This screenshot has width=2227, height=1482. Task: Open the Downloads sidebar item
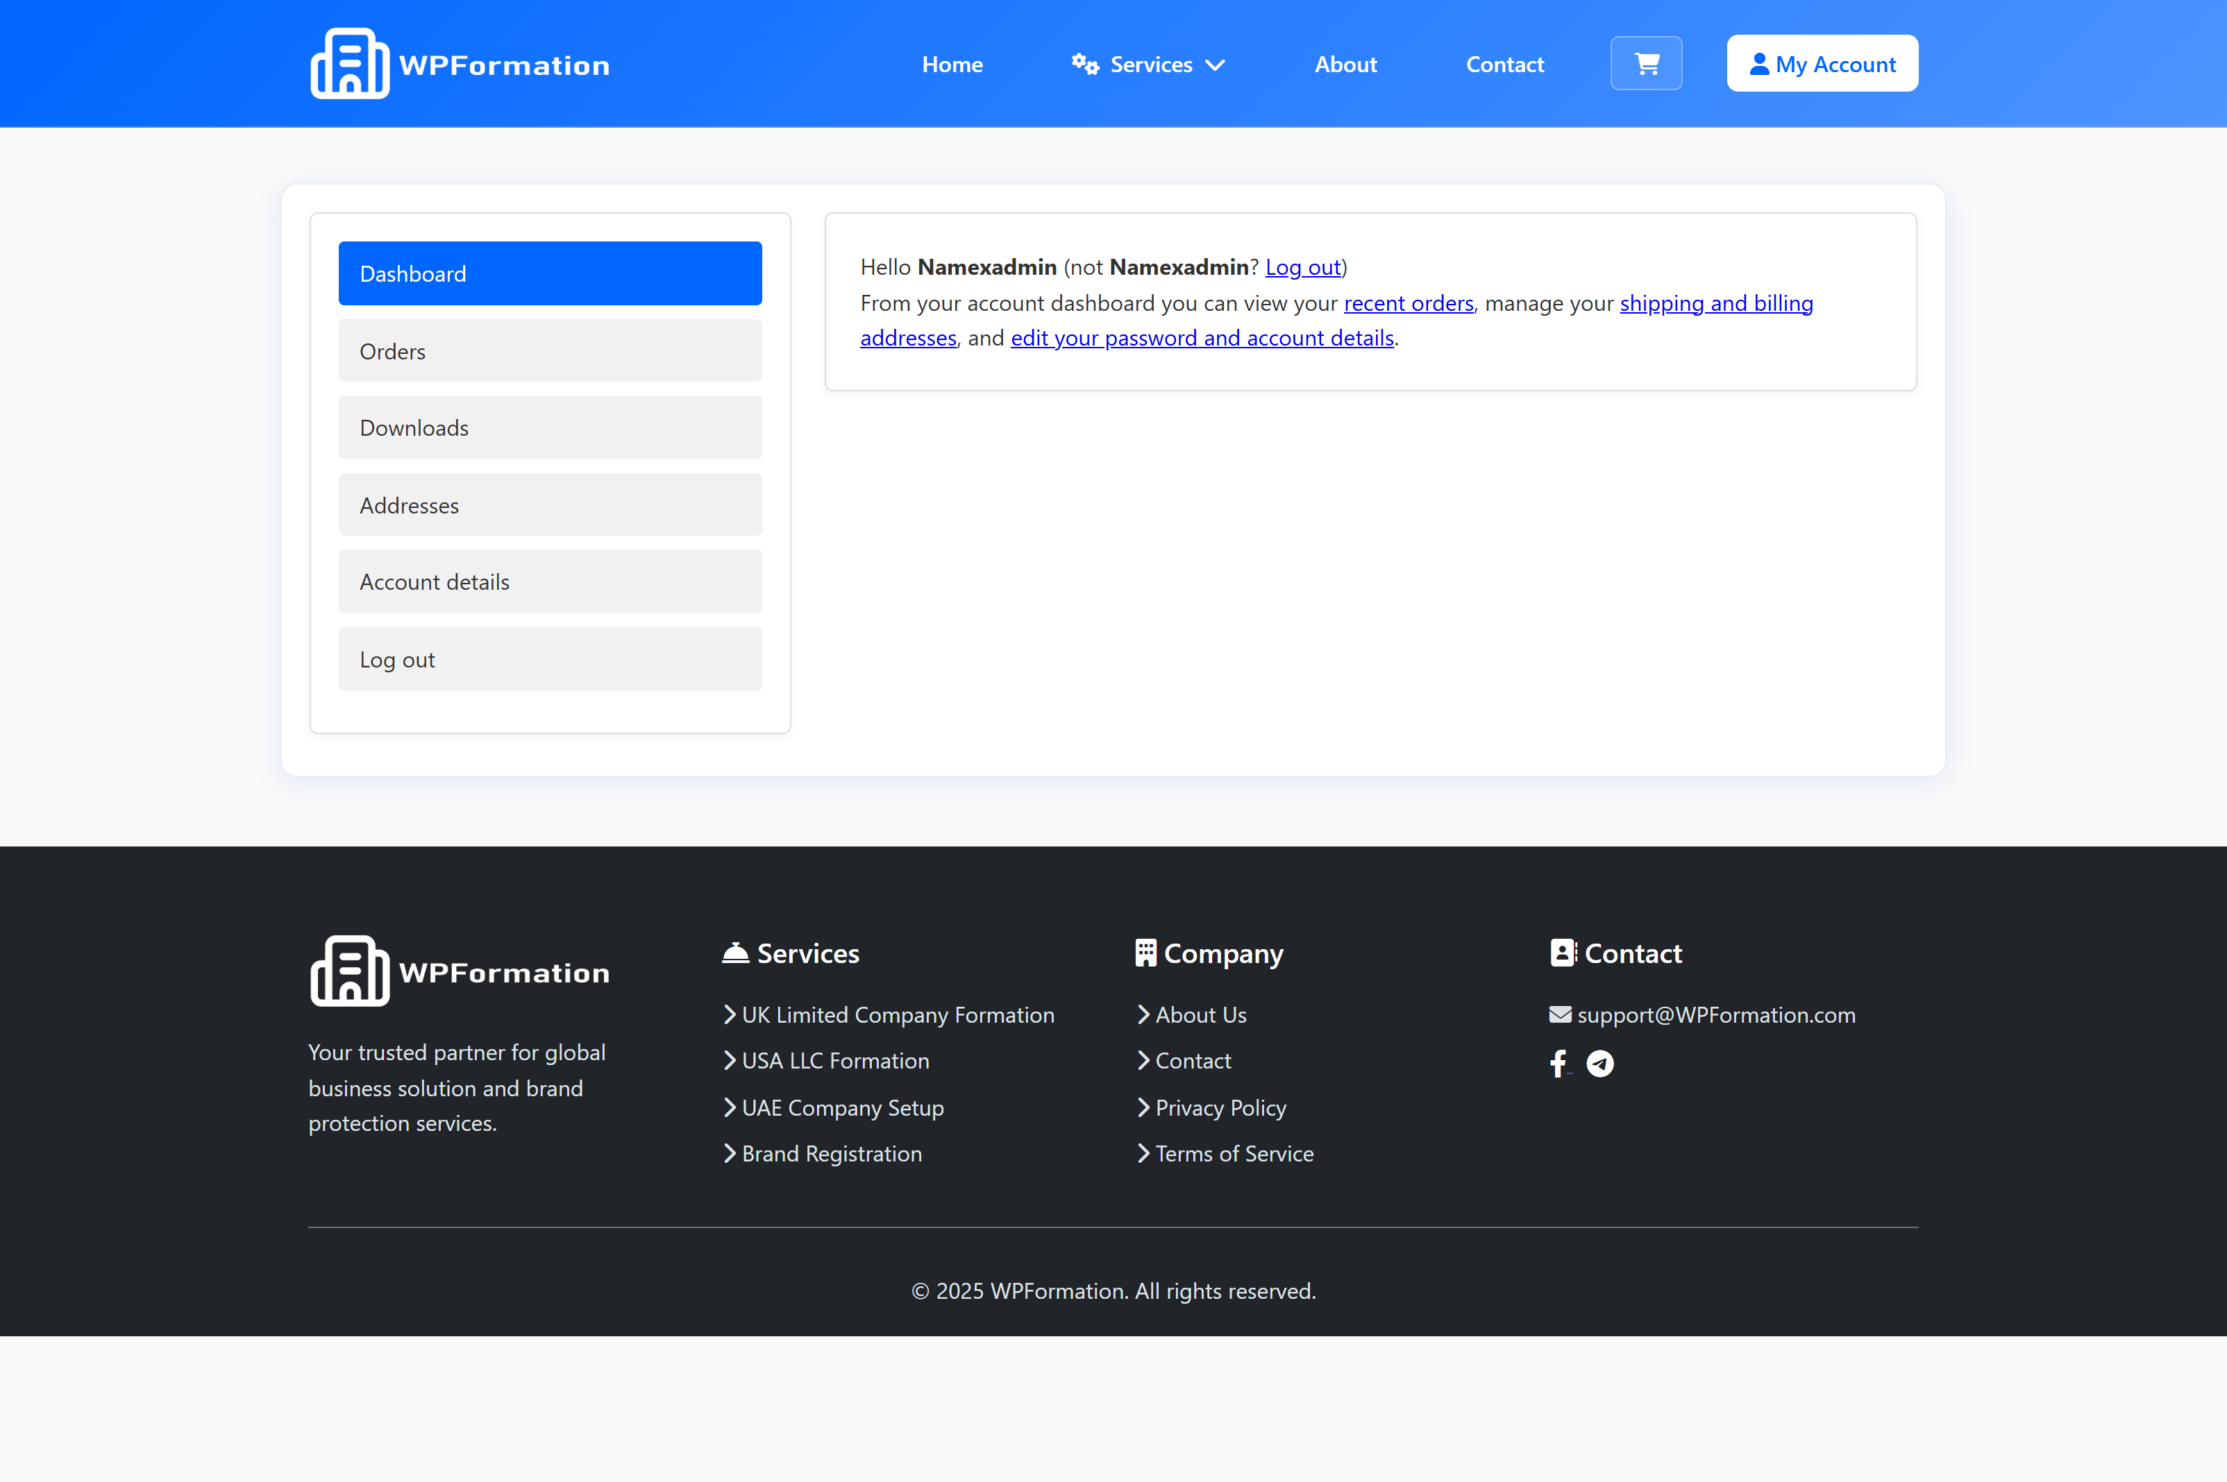click(x=549, y=427)
